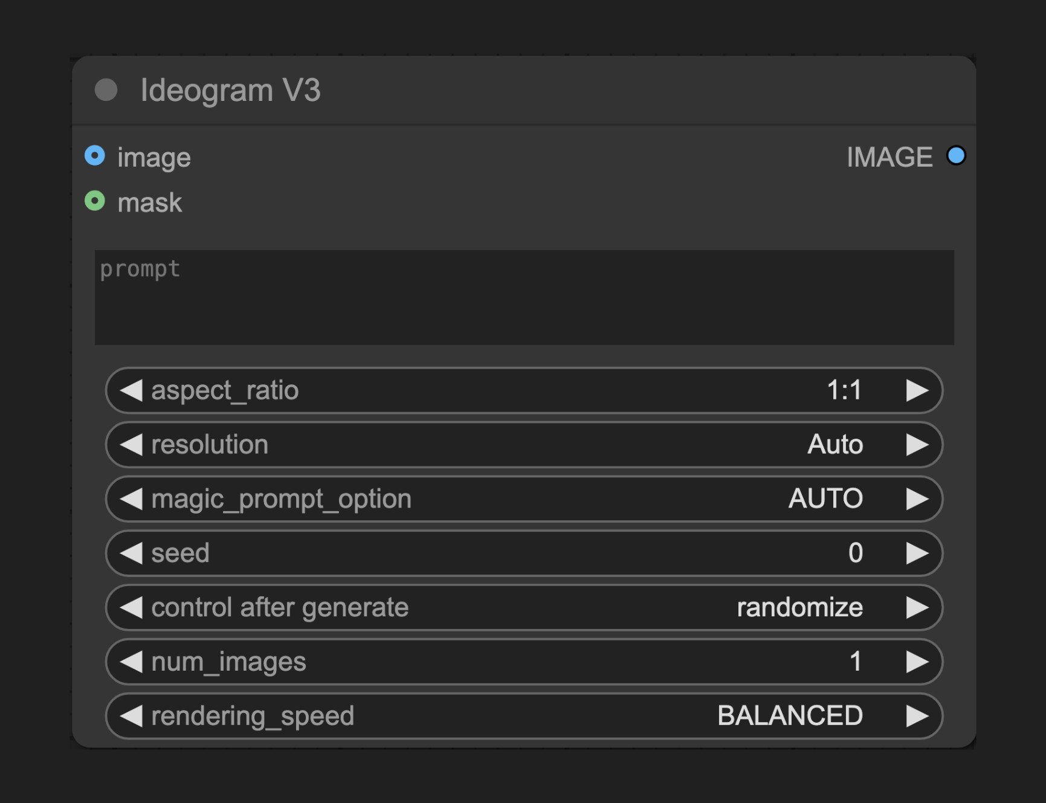Increase num_images with right arrow

[x=917, y=662]
